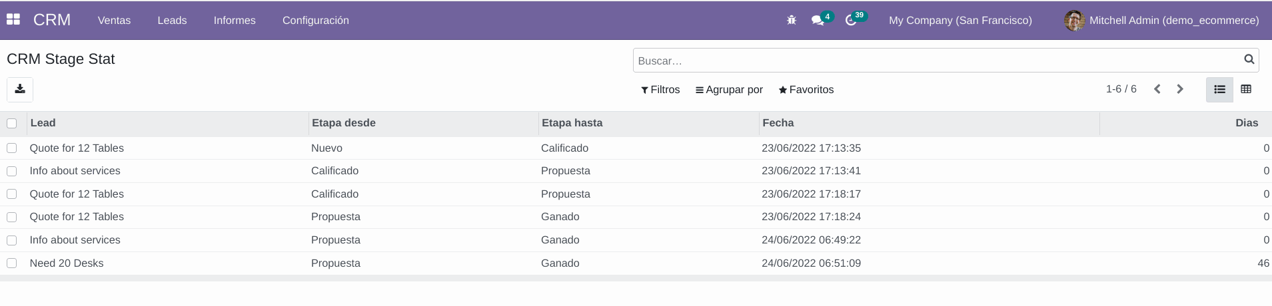
Task: Check the Need 20 Desks row checkbox
Action: tap(12, 263)
